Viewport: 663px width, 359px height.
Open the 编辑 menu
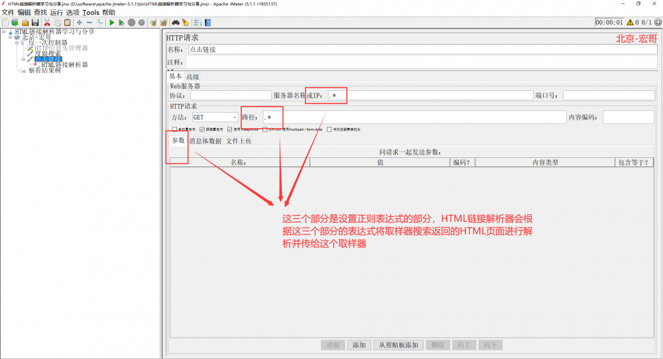(x=24, y=13)
